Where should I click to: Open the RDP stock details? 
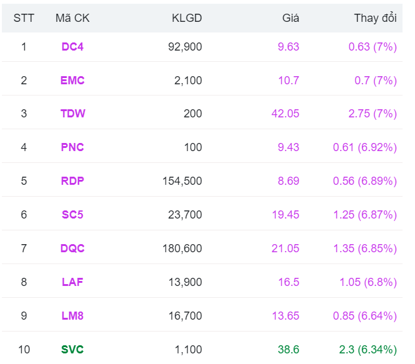[x=72, y=181]
